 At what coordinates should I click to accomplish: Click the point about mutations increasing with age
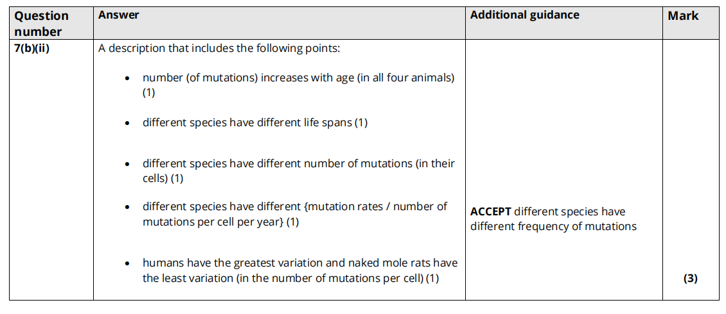pyautogui.click(x=298, y=78)
